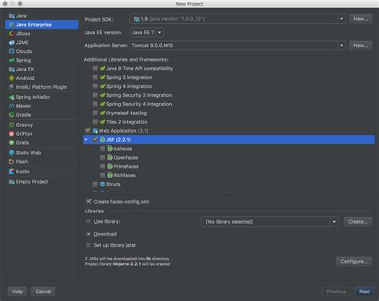Check Tiles 2 integration
Image resolution: width=379 pixels, height=301 pixels.
[x=95, y=122]
